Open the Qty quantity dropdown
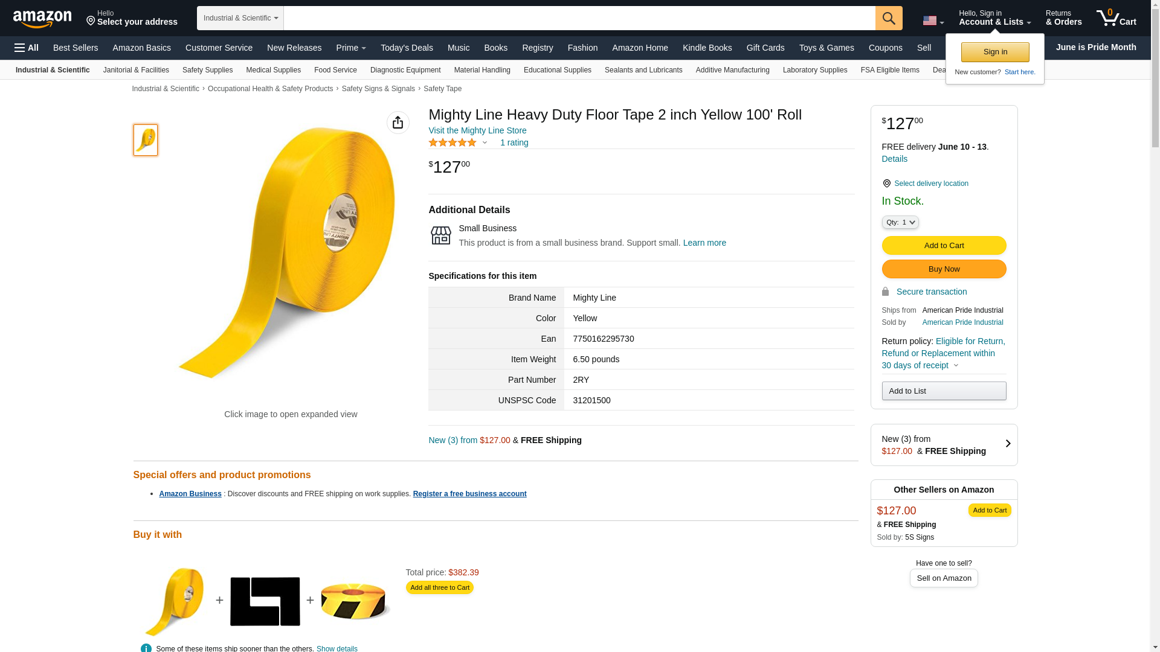Screen dimensions: 1160x652 click(x=900, y=222)
